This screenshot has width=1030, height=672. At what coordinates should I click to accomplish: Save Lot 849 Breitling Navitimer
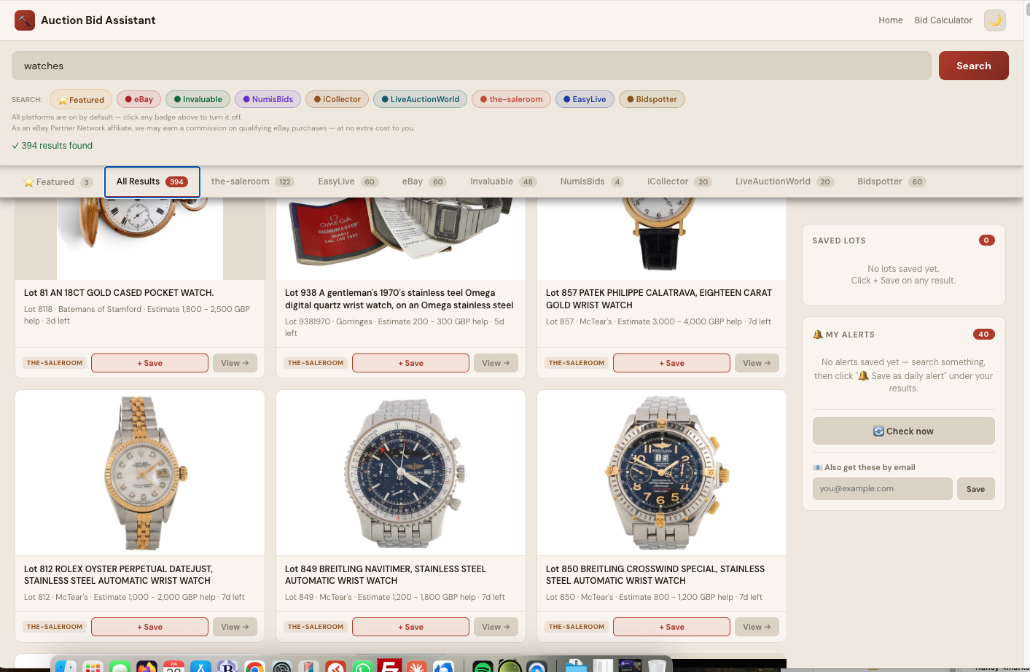pos(410,627)
